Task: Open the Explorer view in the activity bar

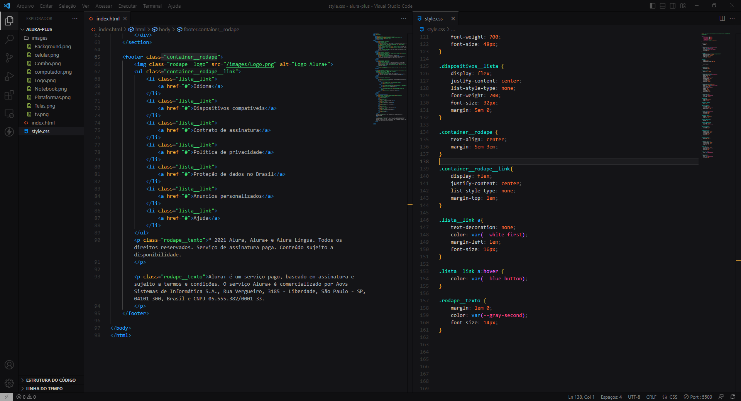Action: 9,21
